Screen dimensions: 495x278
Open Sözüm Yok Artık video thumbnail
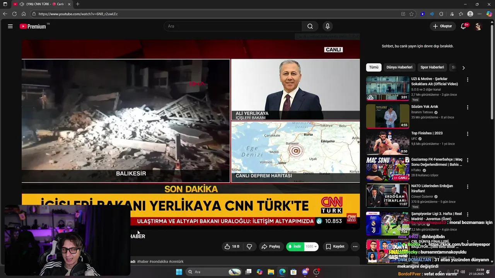(387, 116)
